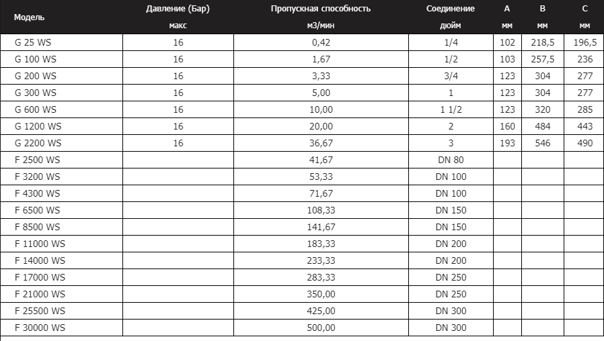The height and width of the screenshot is (341, 604).
Task: Click the G 600 WS row label
Action: pyautogui.click(x=36, y=109)
